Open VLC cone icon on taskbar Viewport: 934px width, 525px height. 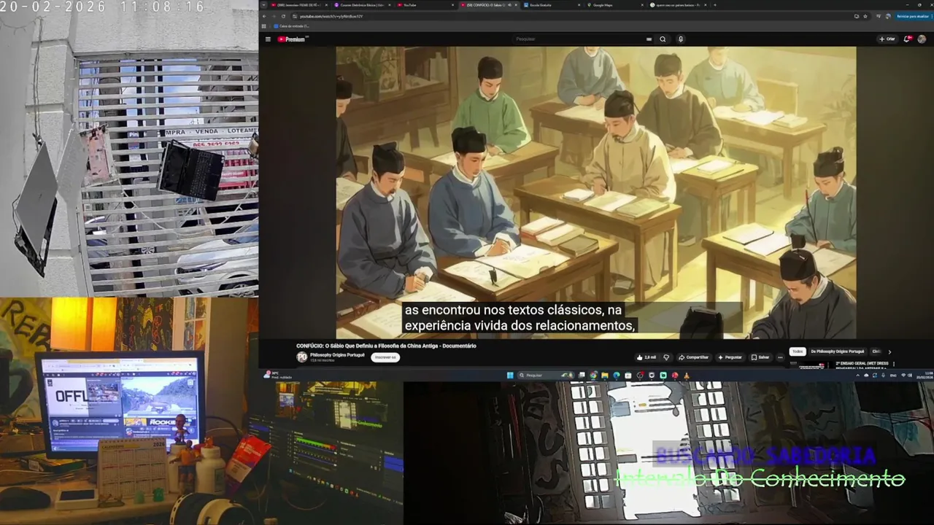(x=687, y=376)
